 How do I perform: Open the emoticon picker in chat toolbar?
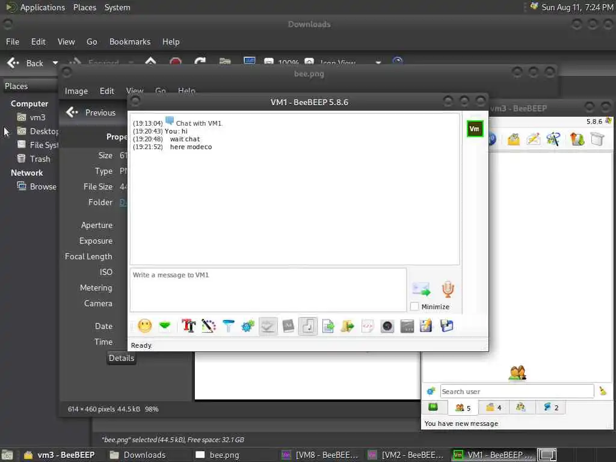[x=144, y=325]
